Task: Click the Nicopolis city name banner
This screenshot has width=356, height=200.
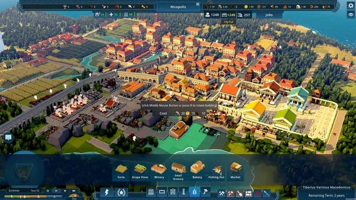Action: [x=178, y=7]
